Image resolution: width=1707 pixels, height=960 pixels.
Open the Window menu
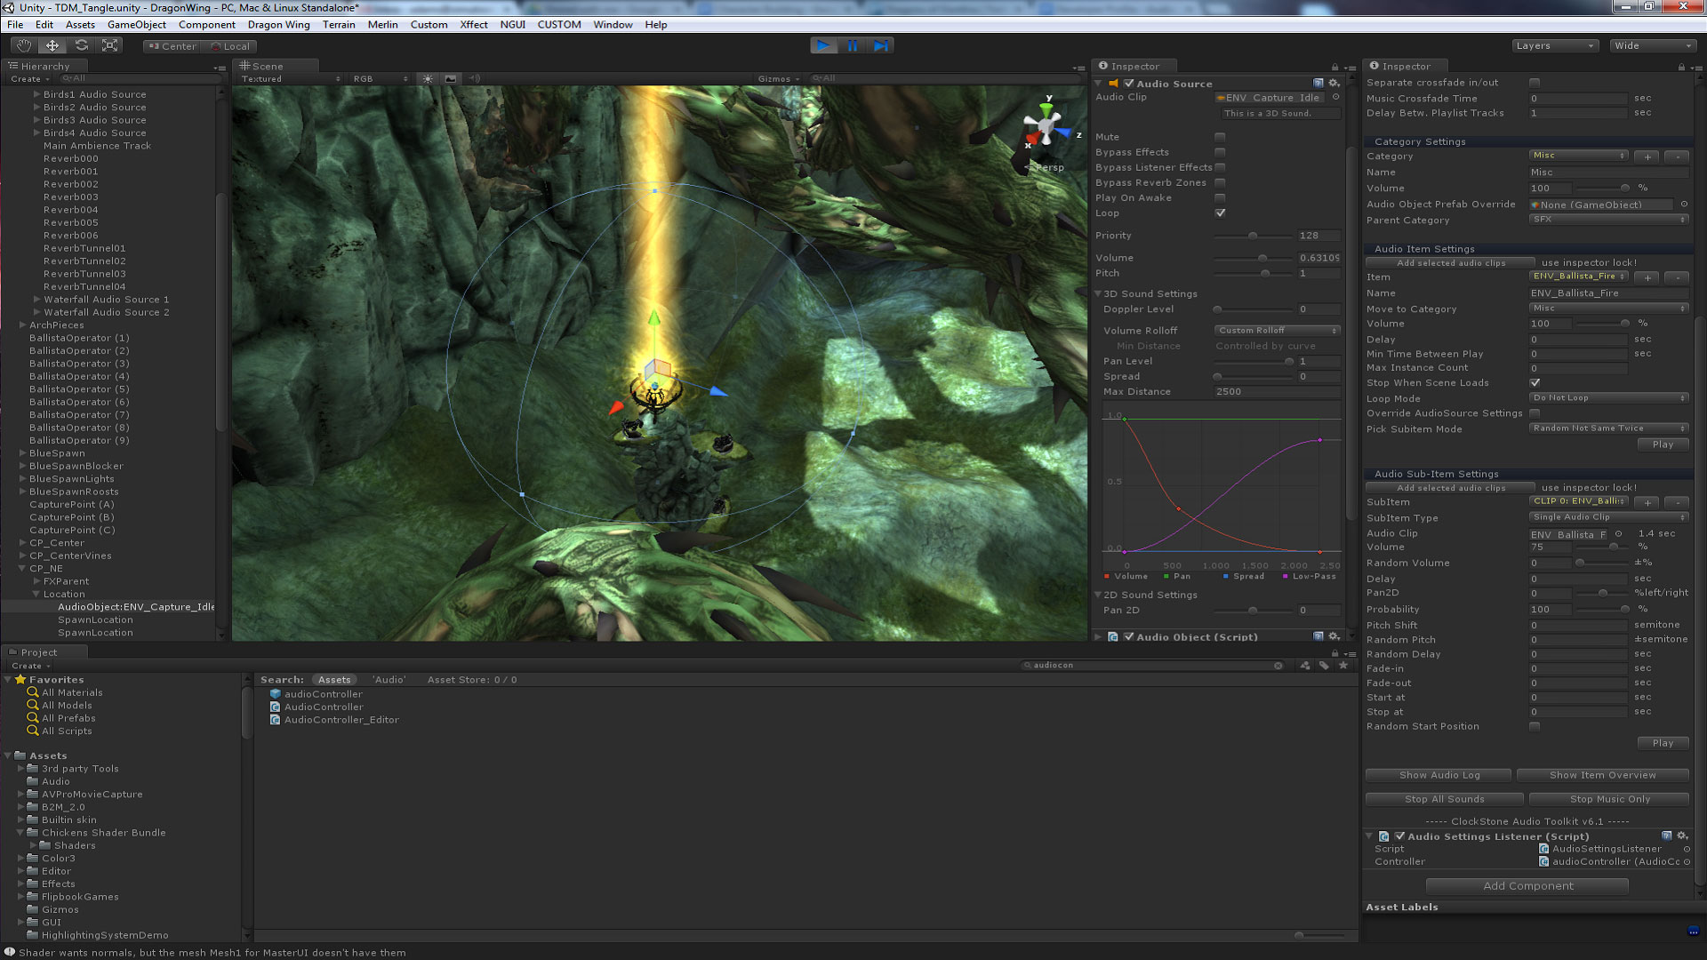613,25
